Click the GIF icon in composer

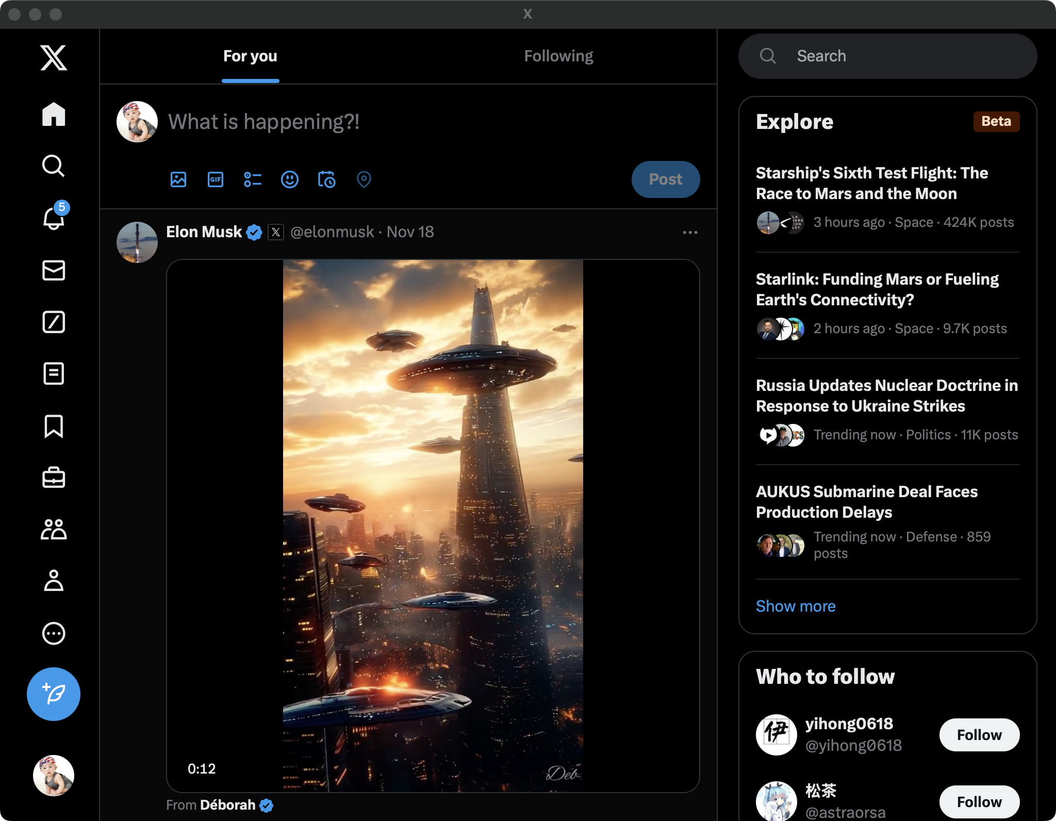click(216, 179)
